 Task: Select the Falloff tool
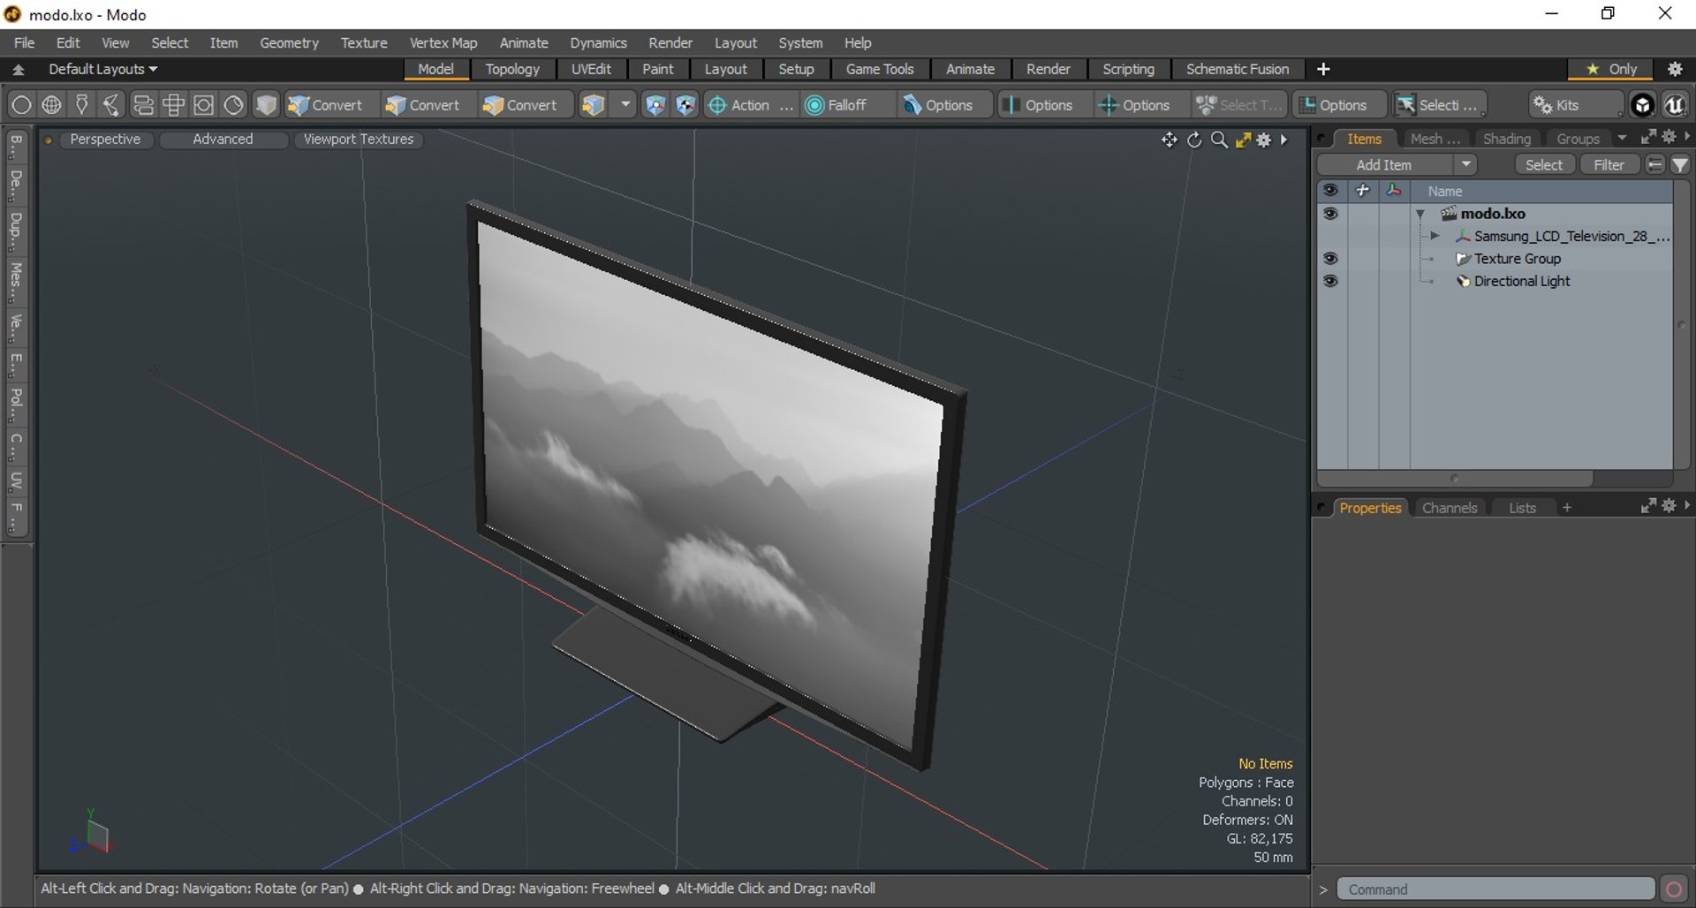coord(837,105)
